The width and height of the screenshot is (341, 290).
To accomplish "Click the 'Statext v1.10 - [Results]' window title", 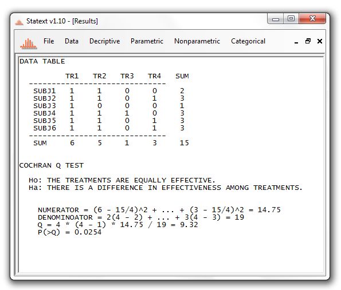I will click(x=62, y=21).
